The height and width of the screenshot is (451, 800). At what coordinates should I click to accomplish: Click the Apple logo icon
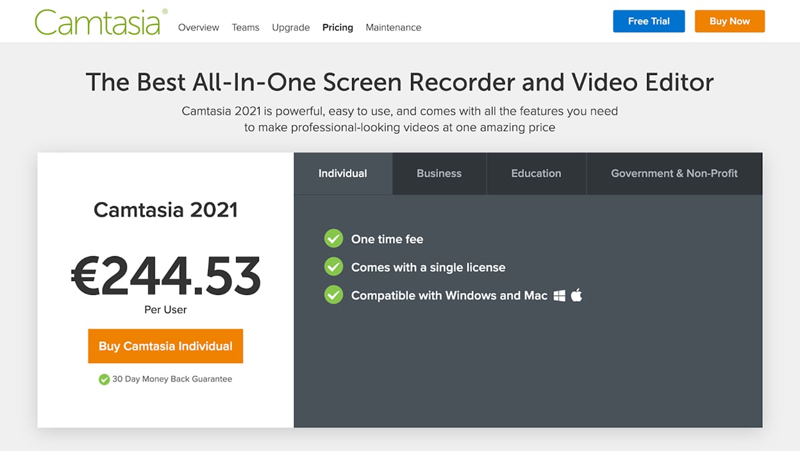577,295
